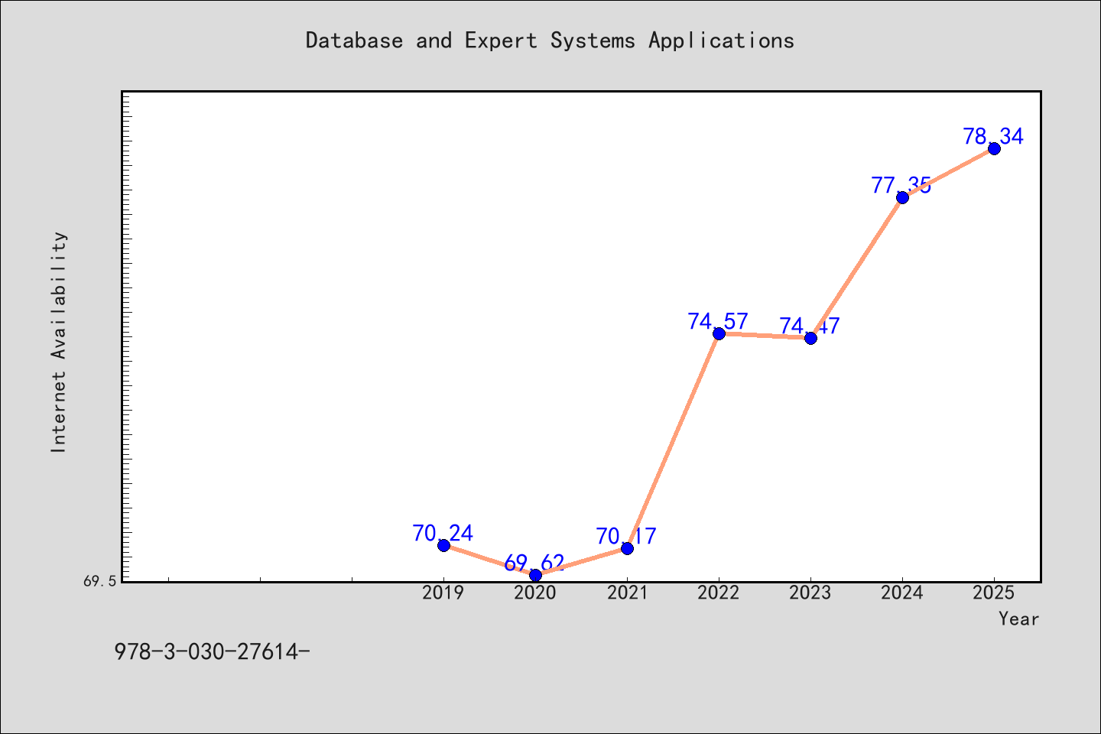Select the value label 74.47

point(810,326)
